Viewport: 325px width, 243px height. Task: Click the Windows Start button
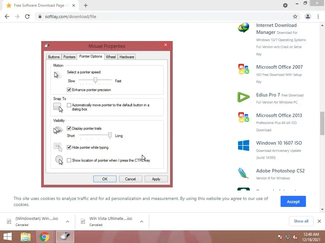[x=8, y=237]
